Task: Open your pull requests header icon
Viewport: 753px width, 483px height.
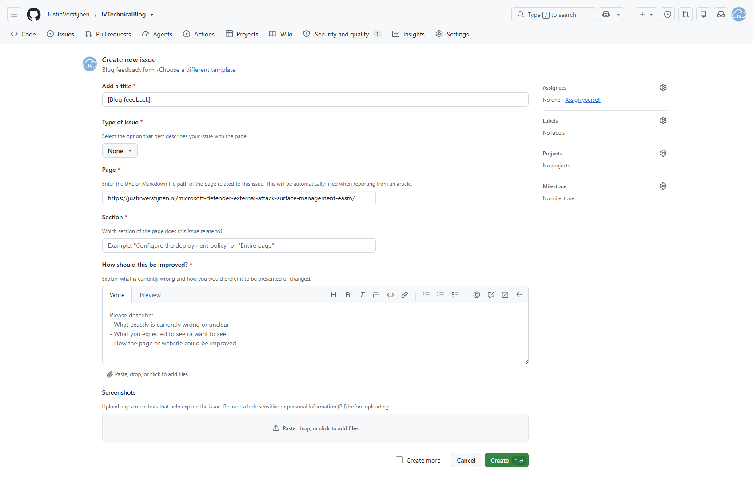Action: point(685,14)
